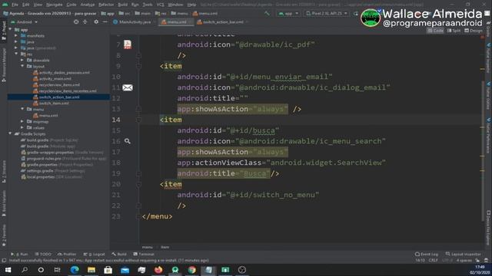Open the Run tool window
Image resolution: width=492 pixels, height=276 pixels.
(19, 254)
